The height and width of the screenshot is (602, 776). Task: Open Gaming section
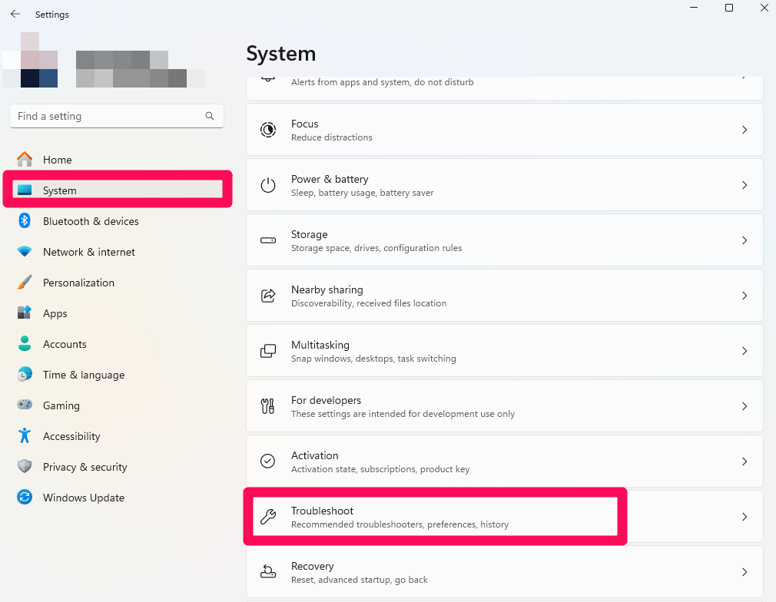[x=118, y=405]
